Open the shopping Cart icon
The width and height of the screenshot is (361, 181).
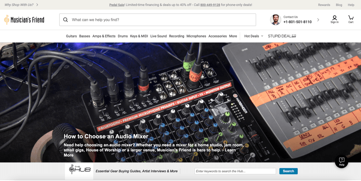351,19
